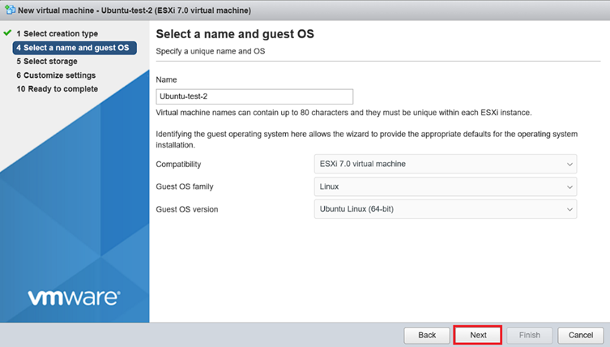Screen dimensions: 610x347
Task: Open the Compatibility dropdown
Action: (445, 164)
